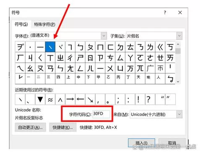The height and width of the screenshot is (154, 200).
Task: Select the ㄤ bopomofo symbol
Action: click(70, 68)
